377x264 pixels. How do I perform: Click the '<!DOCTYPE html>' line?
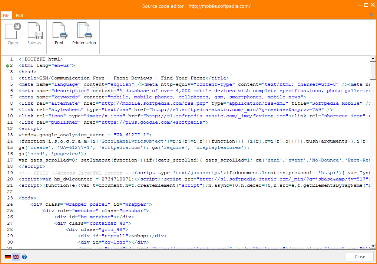point(41,59)
